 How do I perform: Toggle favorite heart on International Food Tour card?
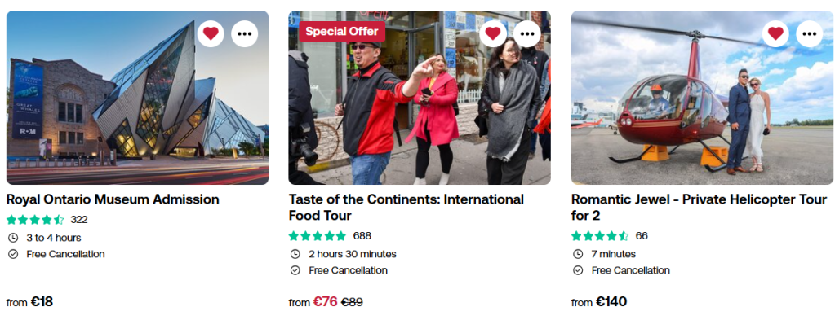[493, 33]
